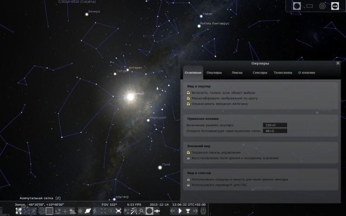Toggle the azimuthal grid button in bottom toolbar
Image resolution: width=346 pixels, height=216 pixels.
(49, 211)
